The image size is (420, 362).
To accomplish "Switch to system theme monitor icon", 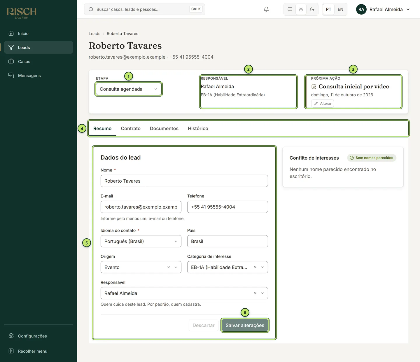I will pos(290,9).
